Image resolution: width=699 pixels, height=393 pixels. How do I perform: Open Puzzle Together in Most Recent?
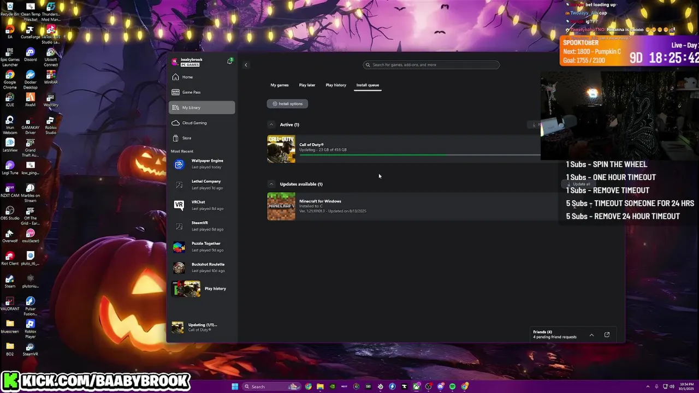tap(202, 247)
